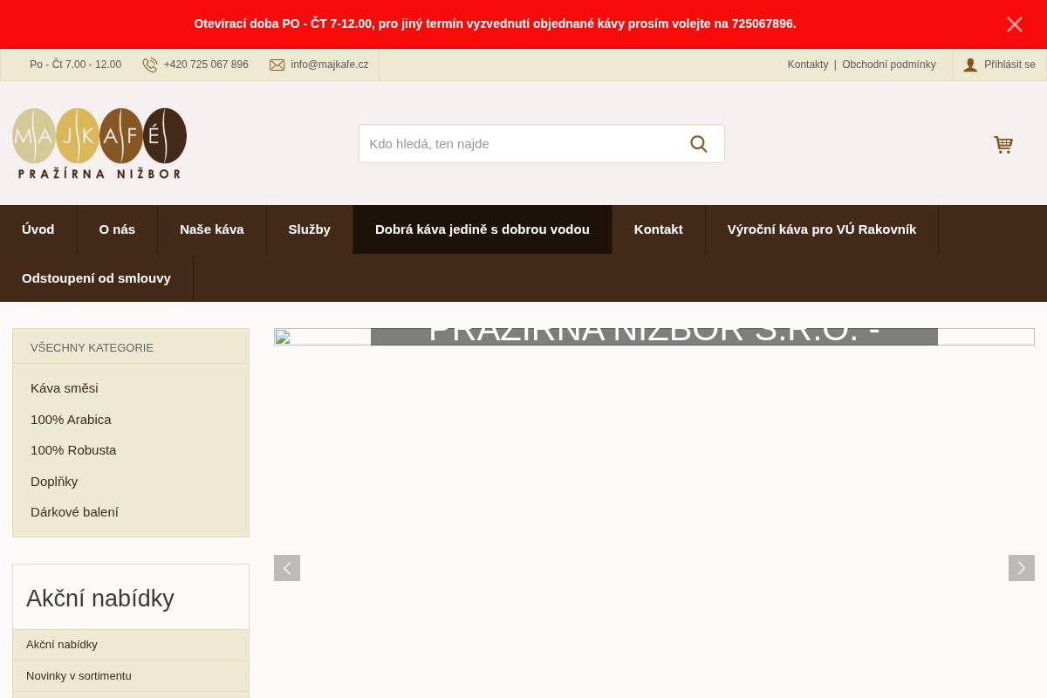Click the user icon beside Přihlásit se
This screenshot has width=1047, height=698.
(970, 65)
